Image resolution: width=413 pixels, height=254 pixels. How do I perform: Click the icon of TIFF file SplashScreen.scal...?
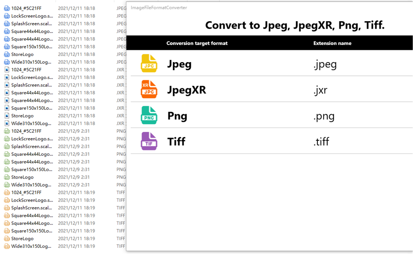pos(7,208)
